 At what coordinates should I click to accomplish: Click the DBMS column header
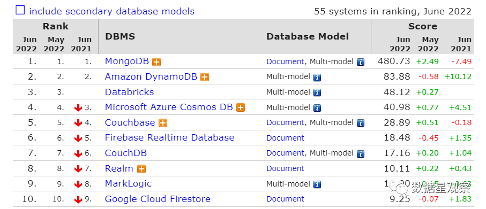[x=120, y=36]
